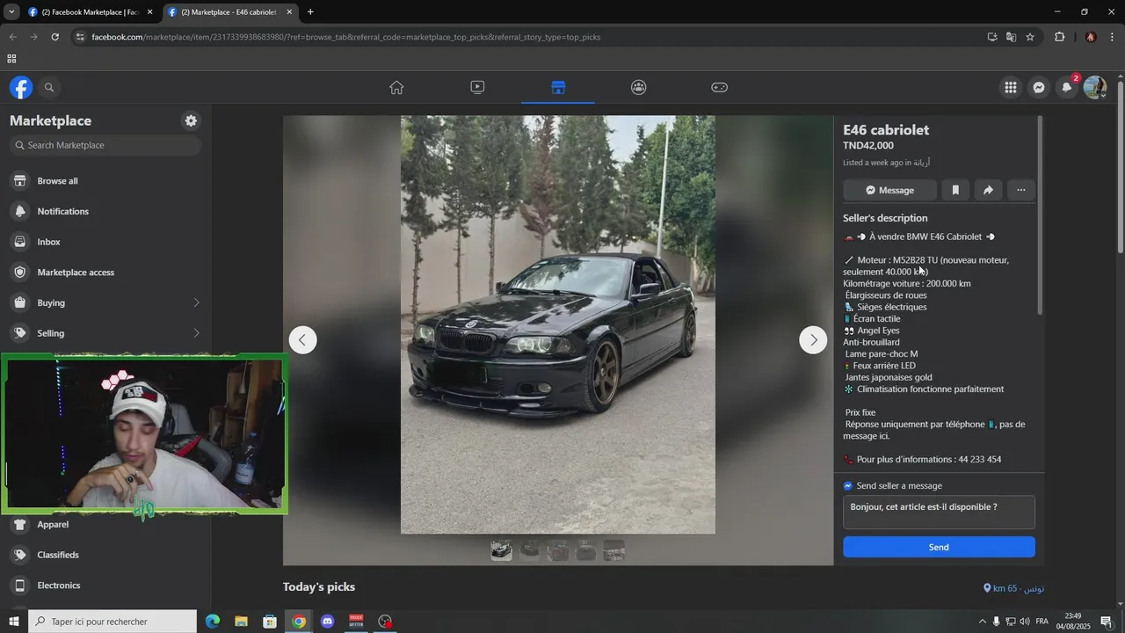1125x633 pixels.
Task: Open the Groups icon in top bar
Action: click(639, 87)
